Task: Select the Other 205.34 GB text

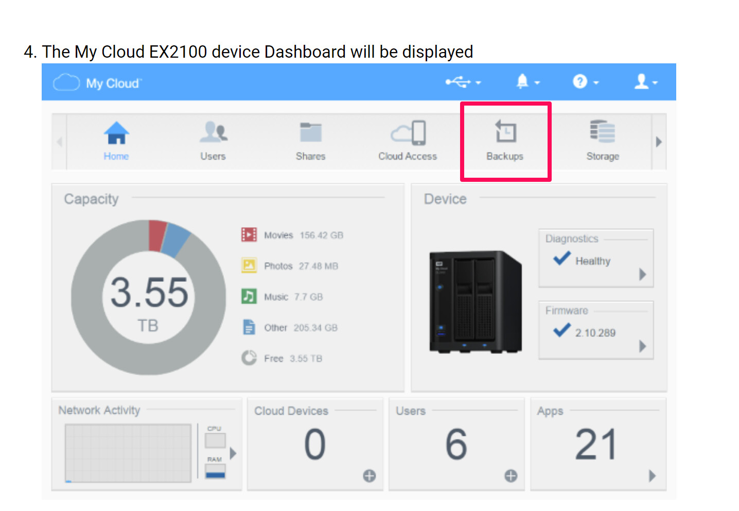Action: [301, 328]
